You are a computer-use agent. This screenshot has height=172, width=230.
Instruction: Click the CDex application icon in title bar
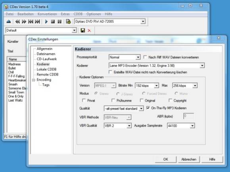click(6, 7)
